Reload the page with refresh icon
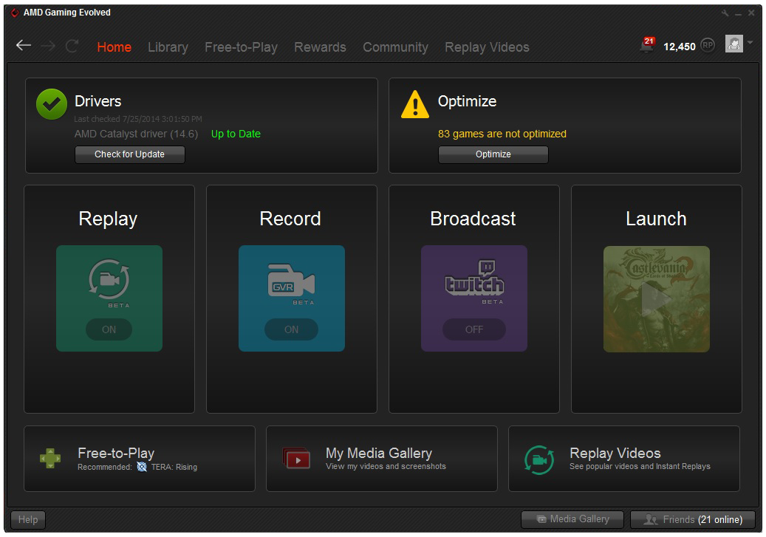766x537 pixels. 72,46
